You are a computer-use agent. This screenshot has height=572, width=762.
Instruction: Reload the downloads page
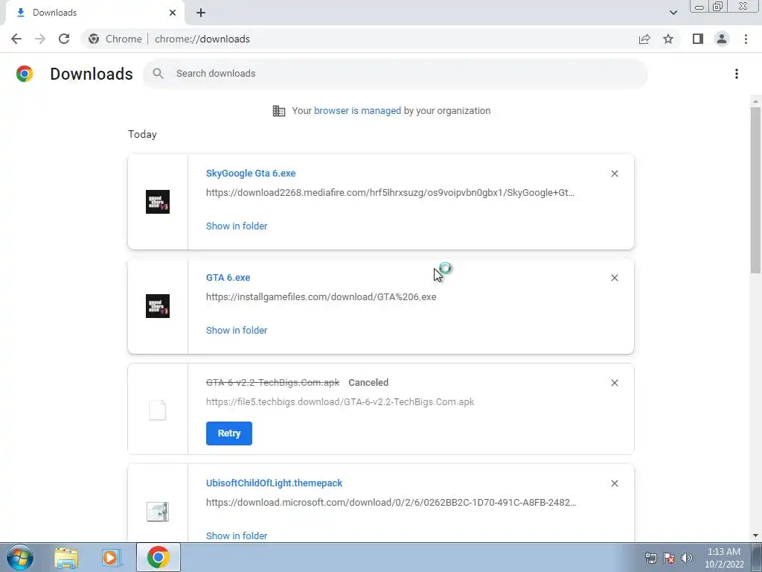coord(64,39)
